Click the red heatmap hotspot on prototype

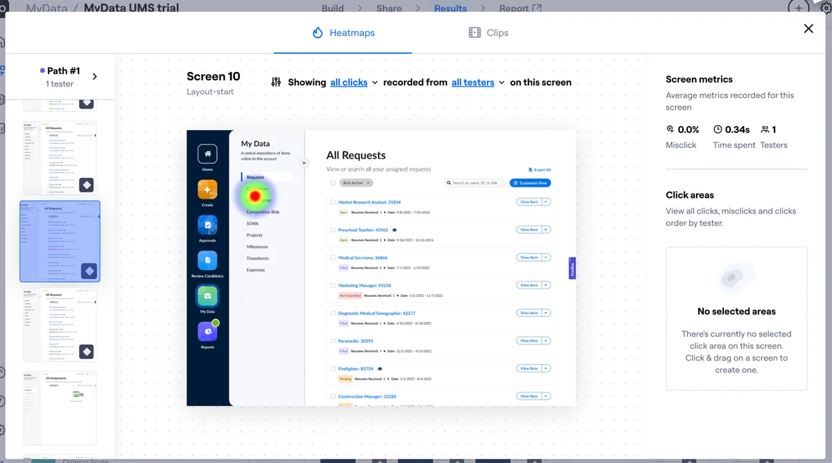254,197
